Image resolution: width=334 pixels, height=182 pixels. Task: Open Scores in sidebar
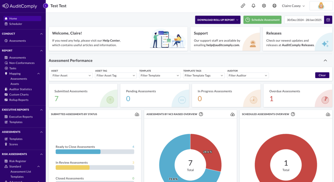[x=13, y=144]
